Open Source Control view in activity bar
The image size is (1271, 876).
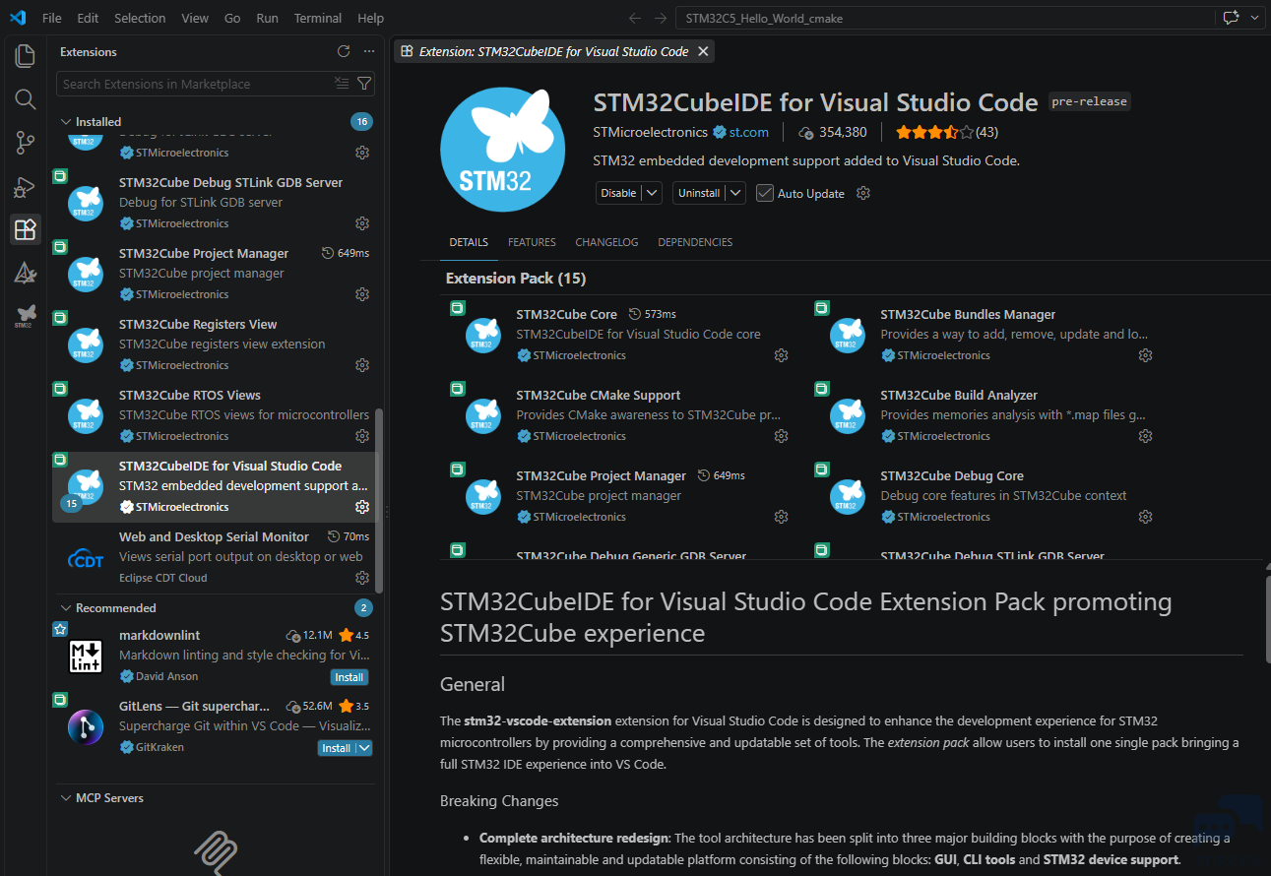26,143
